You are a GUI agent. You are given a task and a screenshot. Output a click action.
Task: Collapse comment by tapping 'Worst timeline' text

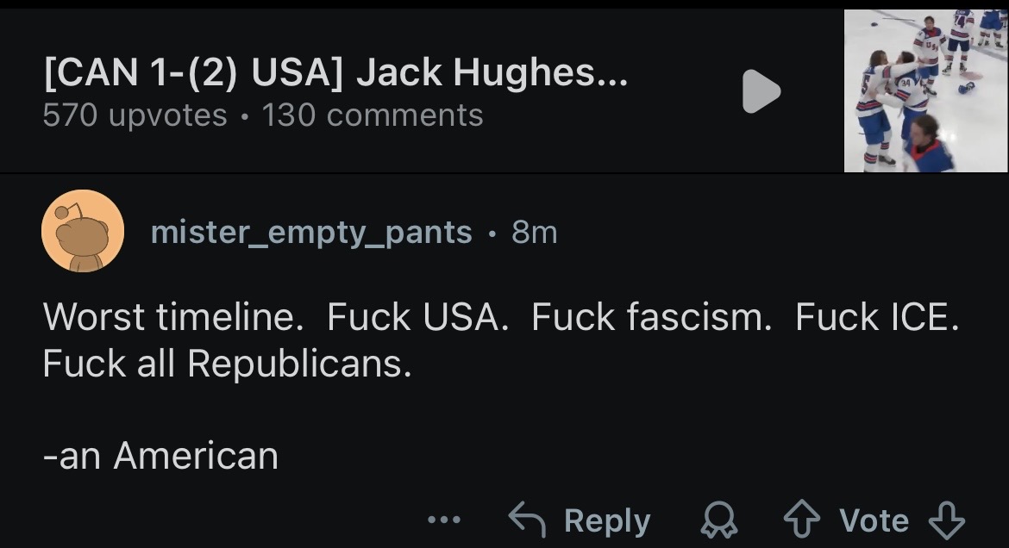pyautogui.click(x=173, y=317)
